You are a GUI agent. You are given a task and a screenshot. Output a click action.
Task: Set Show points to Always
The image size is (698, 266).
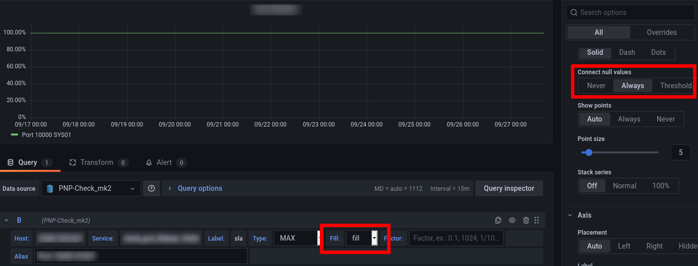tap(629, 119)
